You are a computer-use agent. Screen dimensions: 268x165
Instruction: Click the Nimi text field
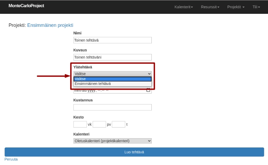pyautogui.click(x=112, y=40)
